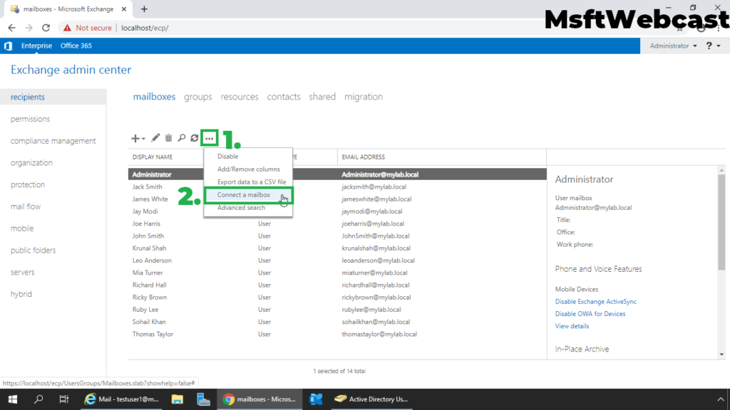Open add mailbox dropdown arrow
730x410 pixels.
143,139
